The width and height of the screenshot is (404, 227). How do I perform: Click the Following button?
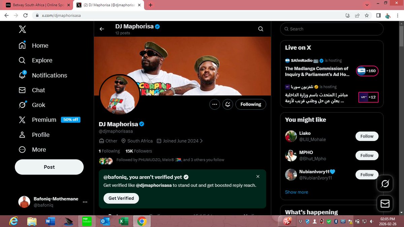[x=251, y=105]
